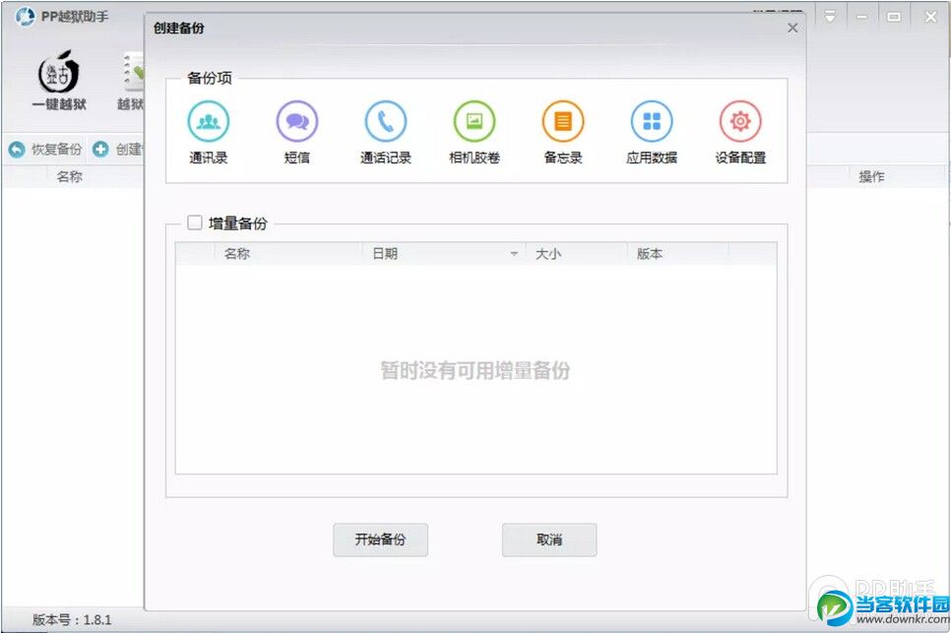The height and width of the screenshot is (633, 951).
Task: Maximize the PP越狱助手 main window
Action: click(x=894, y=17)
